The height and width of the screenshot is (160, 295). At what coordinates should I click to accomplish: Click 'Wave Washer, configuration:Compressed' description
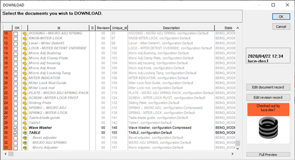click(160, 128)
